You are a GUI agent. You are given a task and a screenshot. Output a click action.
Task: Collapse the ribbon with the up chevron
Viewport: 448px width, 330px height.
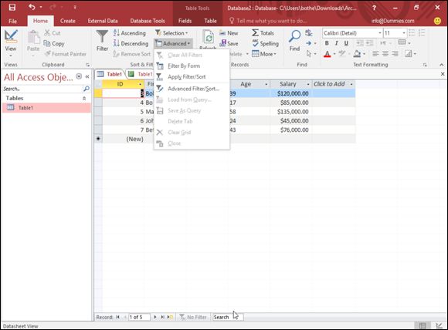click(442, 65)
